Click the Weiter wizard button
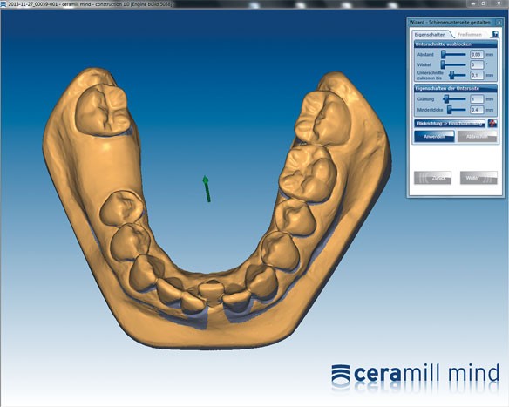 pos(478,178)
